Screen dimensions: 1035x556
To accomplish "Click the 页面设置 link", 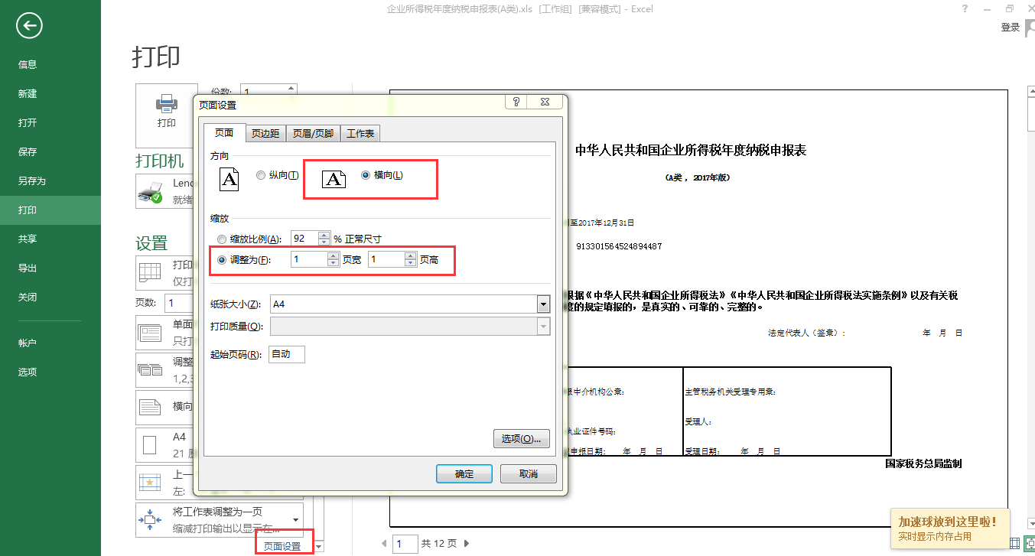I will pos(282,546).
